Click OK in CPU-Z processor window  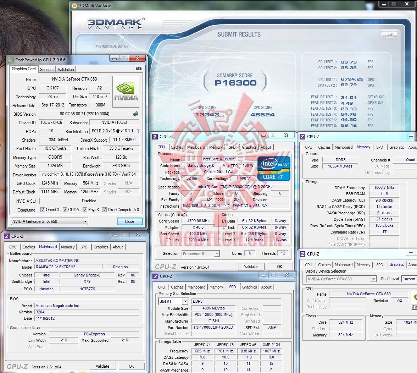[279, 267]
